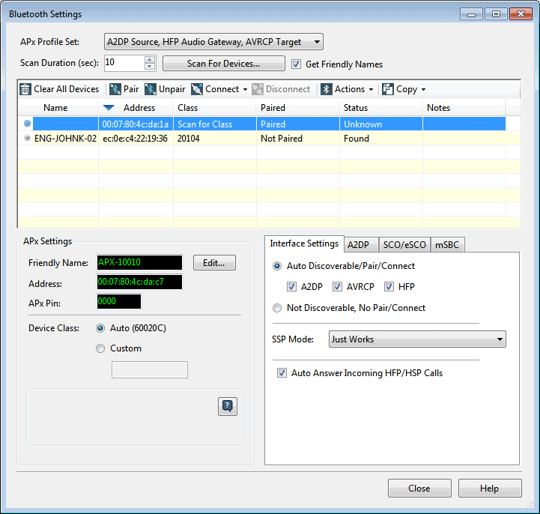Increase scan duration with up arrow
The image size is (540, 514).
(x=150, y=60)
